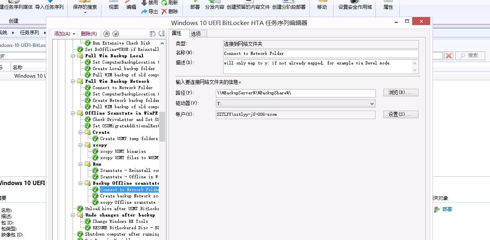Click the 编辑 edit ribbon item
Viewport: 490px width, 240px height.
coord(131,7)
